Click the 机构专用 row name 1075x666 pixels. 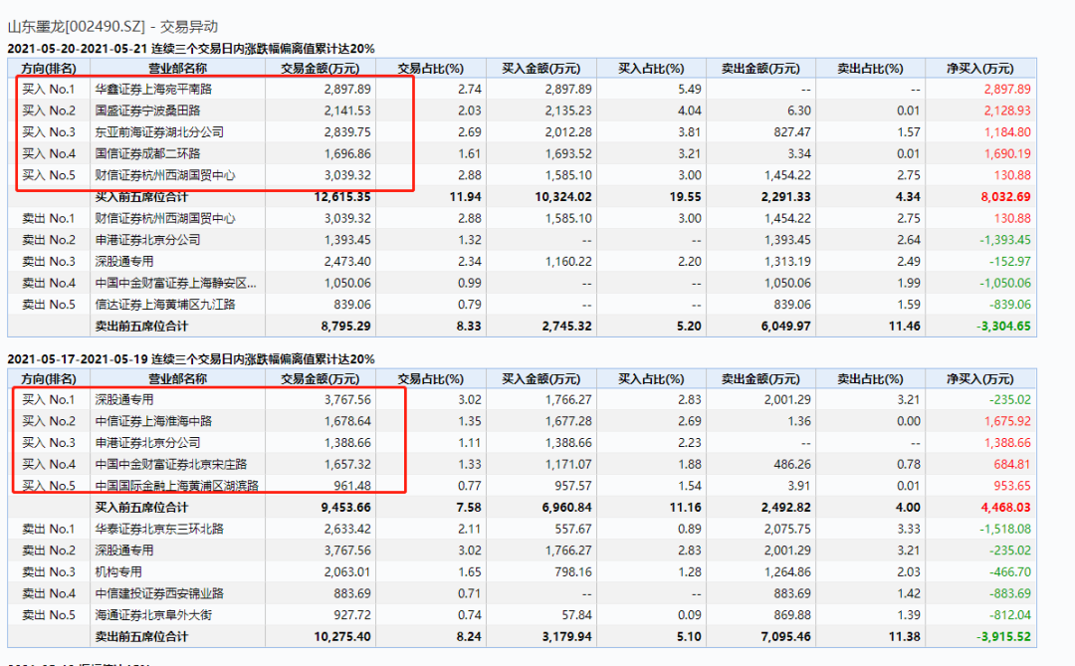tap(118, 572)
